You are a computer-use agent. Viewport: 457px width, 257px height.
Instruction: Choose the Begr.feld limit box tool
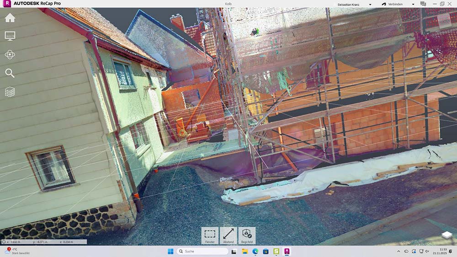pyautogui.click(x=247, y=235)
